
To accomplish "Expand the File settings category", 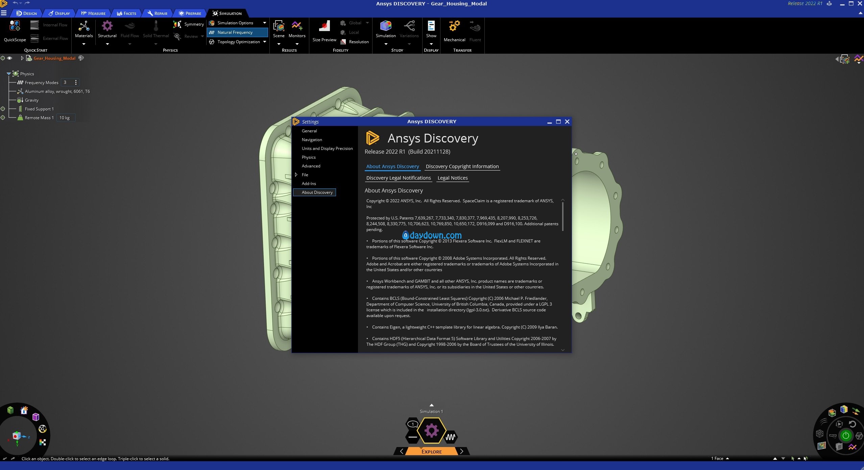I will pos(296,175).
